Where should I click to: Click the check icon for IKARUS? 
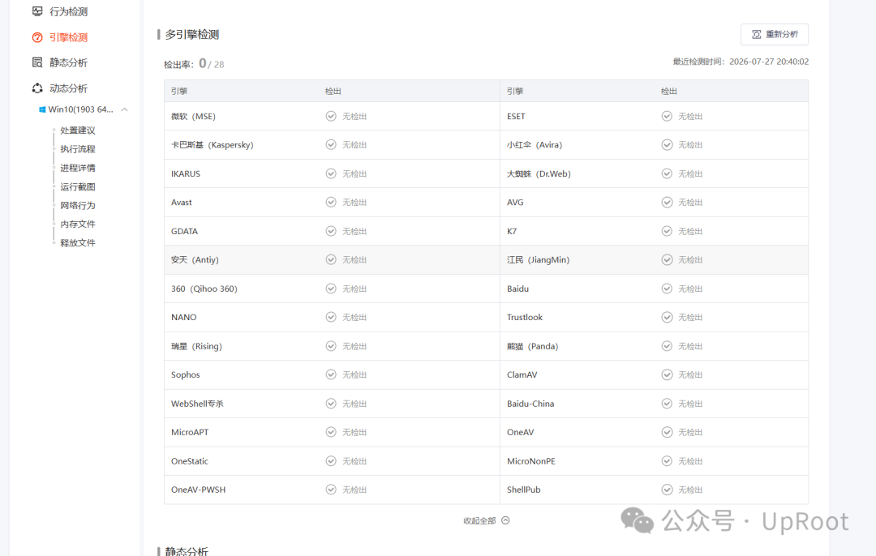tap(331, 173)
